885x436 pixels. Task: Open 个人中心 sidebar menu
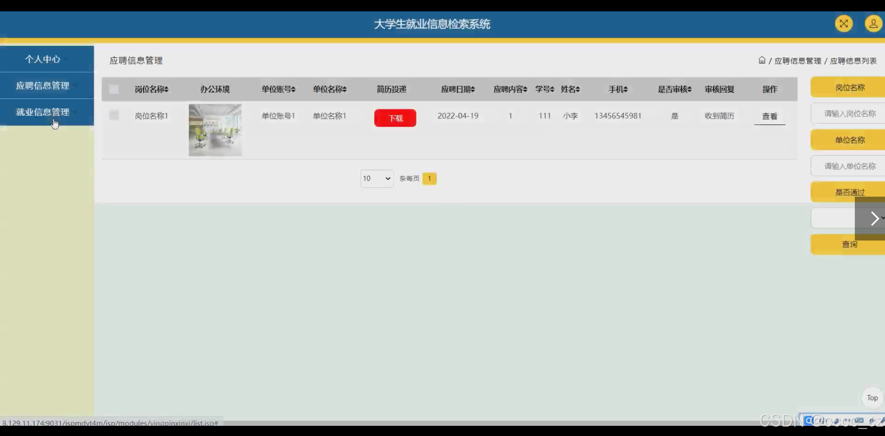[43, 59]
